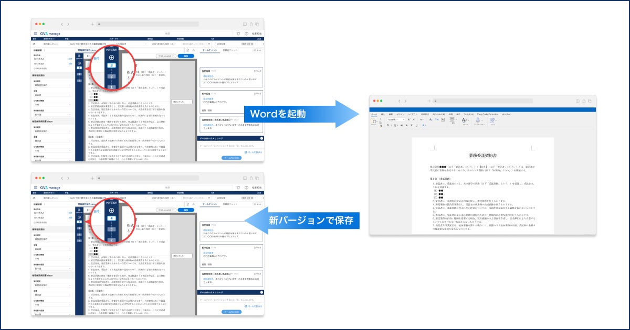The width and height of the screenshot is (630, 330).
Task: Select ホーム tab in Word ribbon
Action: pyautogui.click(x=374, y=113)
